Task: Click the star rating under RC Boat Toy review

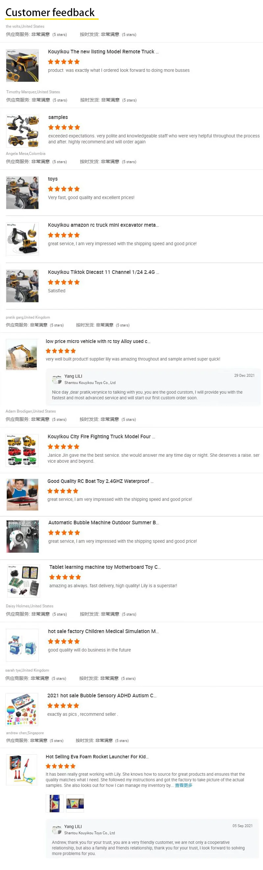Action: tap(63, 491)
